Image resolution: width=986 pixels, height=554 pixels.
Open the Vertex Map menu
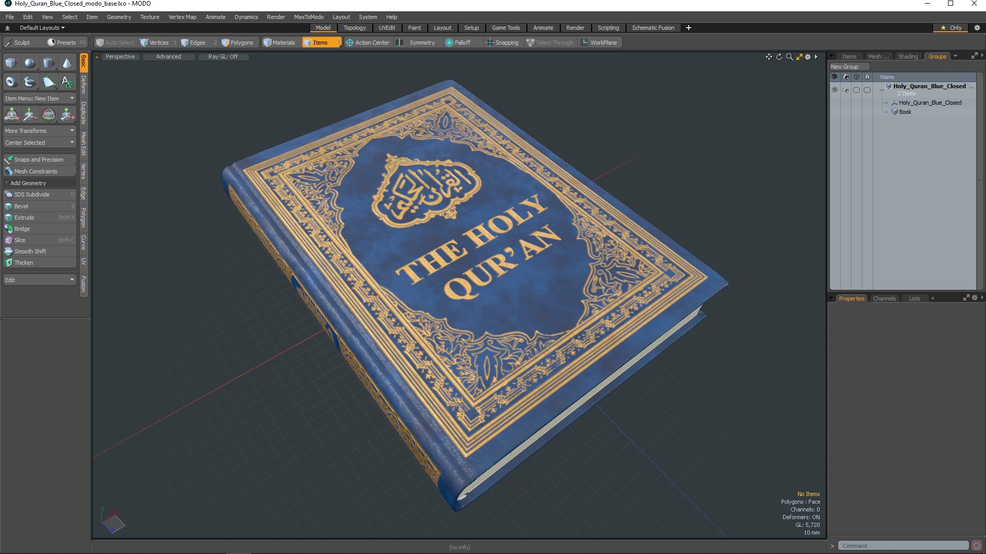(x=182, y=17)
